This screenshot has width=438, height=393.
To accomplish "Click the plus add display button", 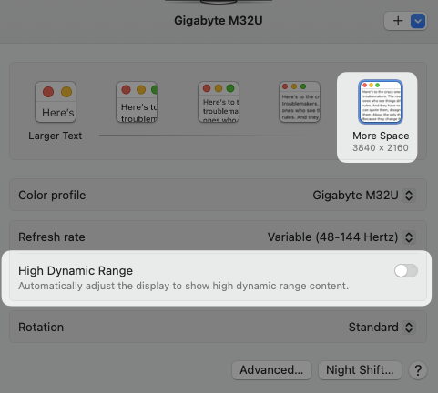I will point(398,21).
